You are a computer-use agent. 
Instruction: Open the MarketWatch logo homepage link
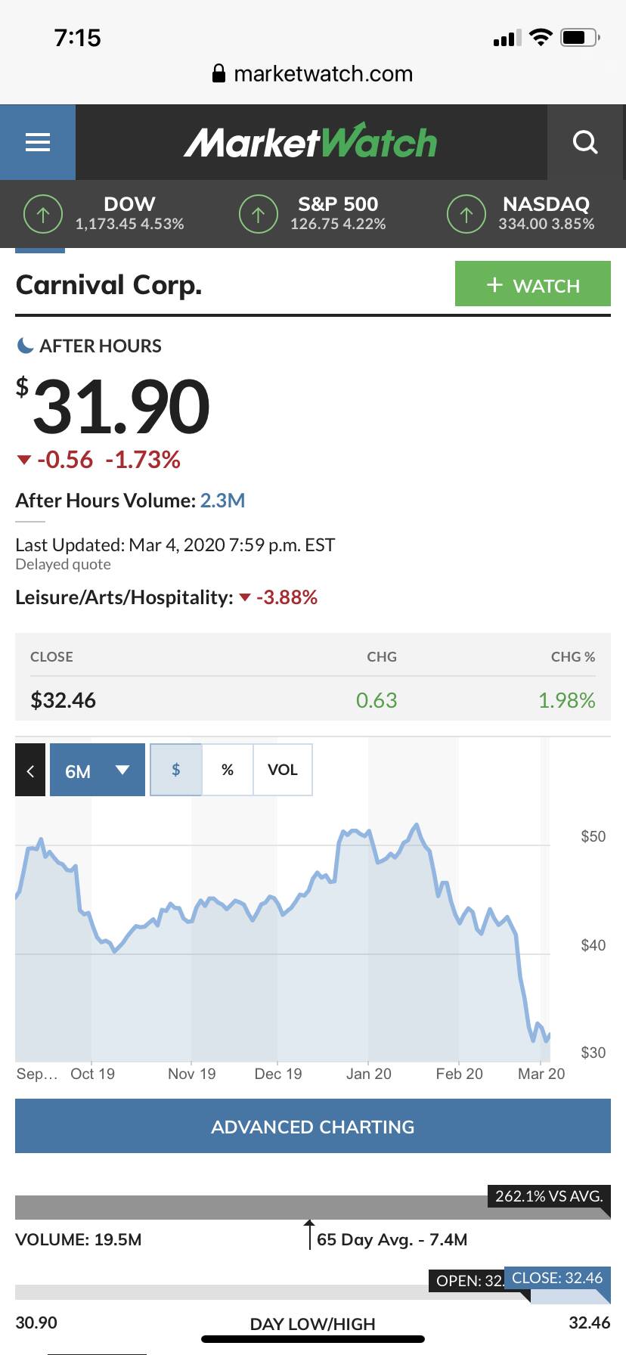pos(311,142)
